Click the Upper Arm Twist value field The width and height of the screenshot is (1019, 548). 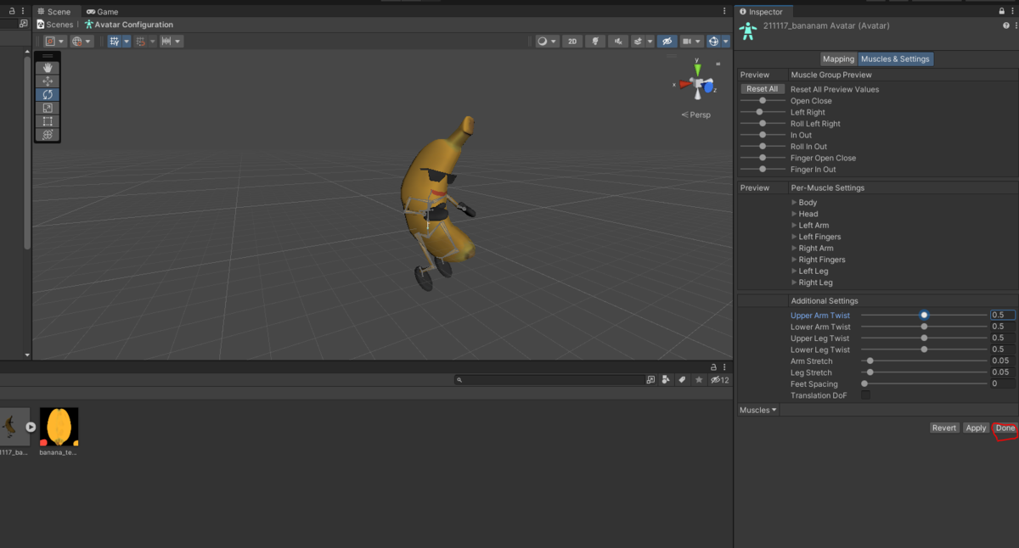(1002, 316)
